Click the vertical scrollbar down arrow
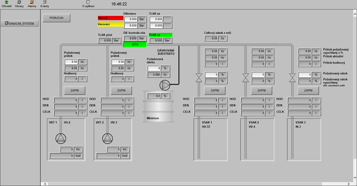 [x=354, y=177]
